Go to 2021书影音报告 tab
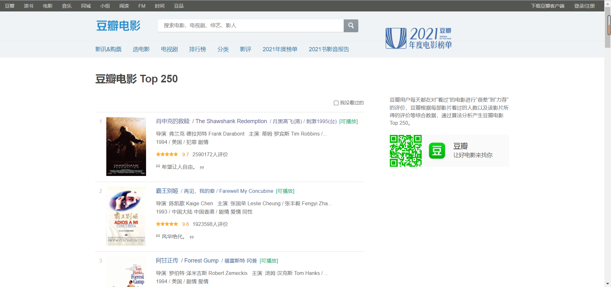The image size is (611, 287). point(329,49)
